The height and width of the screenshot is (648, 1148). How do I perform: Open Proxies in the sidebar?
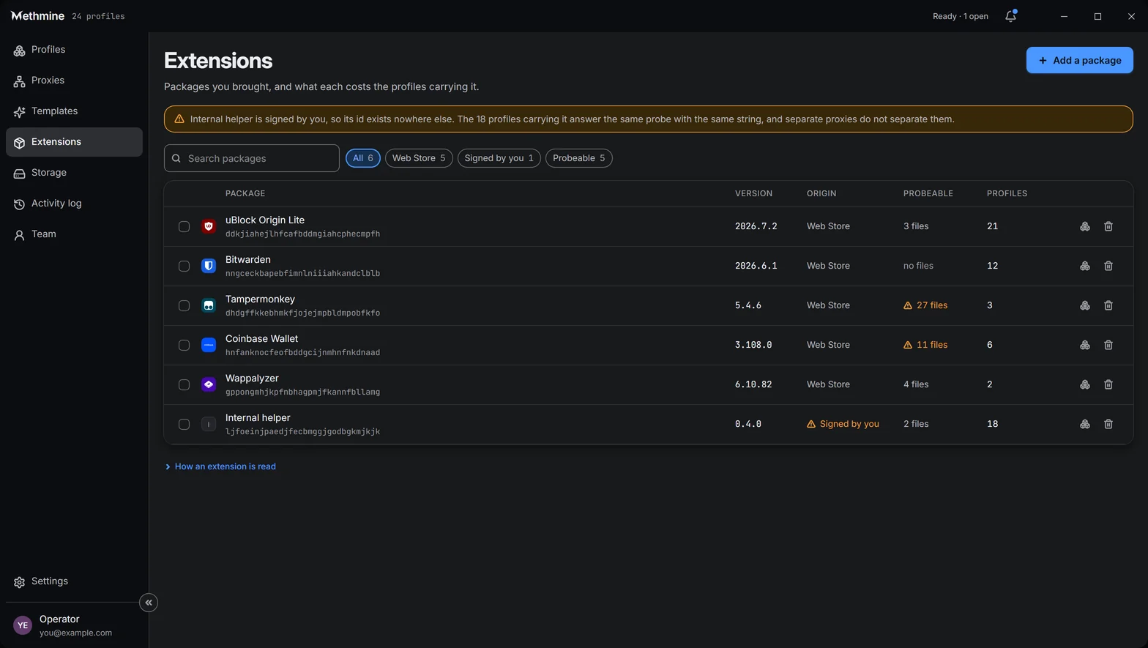click(x=74, y=81)
